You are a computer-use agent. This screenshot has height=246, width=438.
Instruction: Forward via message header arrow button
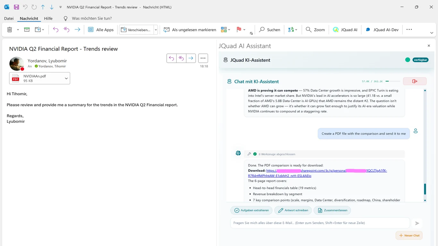pyautogui.click(x=191, y=58)
